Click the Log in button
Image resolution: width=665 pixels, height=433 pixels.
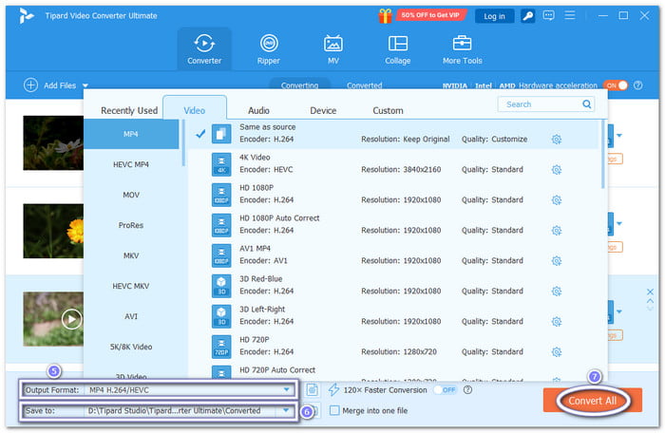495,16
